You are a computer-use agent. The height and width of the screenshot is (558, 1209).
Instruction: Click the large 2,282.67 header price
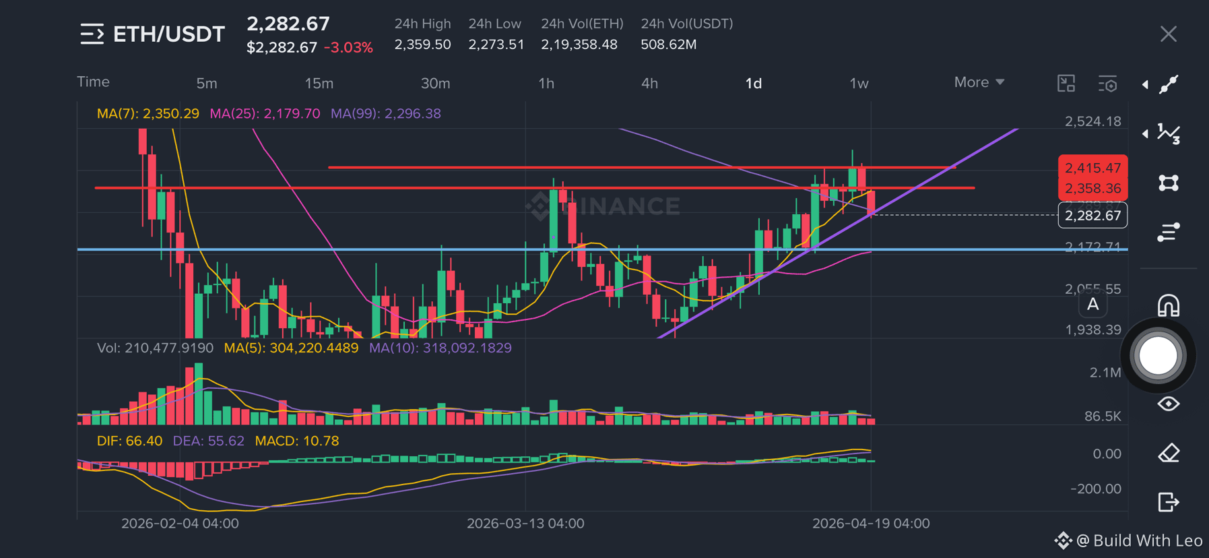[288, 24]
